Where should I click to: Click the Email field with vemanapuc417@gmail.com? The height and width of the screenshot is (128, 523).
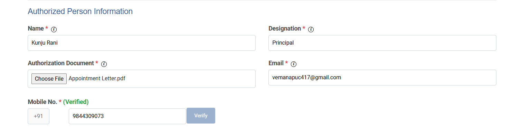pos(382,78)
